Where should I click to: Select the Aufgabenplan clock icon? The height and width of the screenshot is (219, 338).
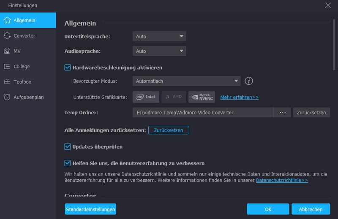[7, 97]
